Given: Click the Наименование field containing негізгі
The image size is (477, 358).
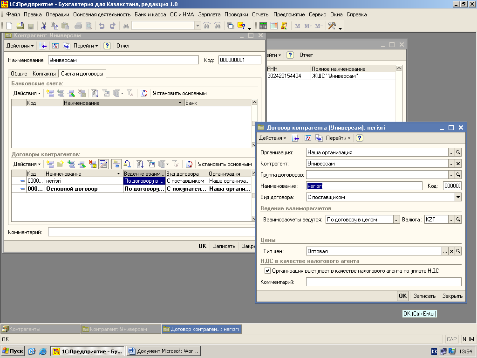Looking at the screenshot, I should (x=364, y=186).
